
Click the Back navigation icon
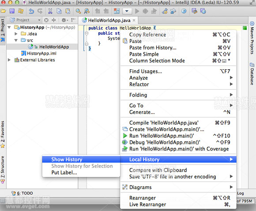pos(98,11)
